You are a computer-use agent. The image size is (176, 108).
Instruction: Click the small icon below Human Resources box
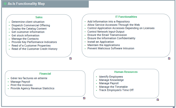coord(158,100)
